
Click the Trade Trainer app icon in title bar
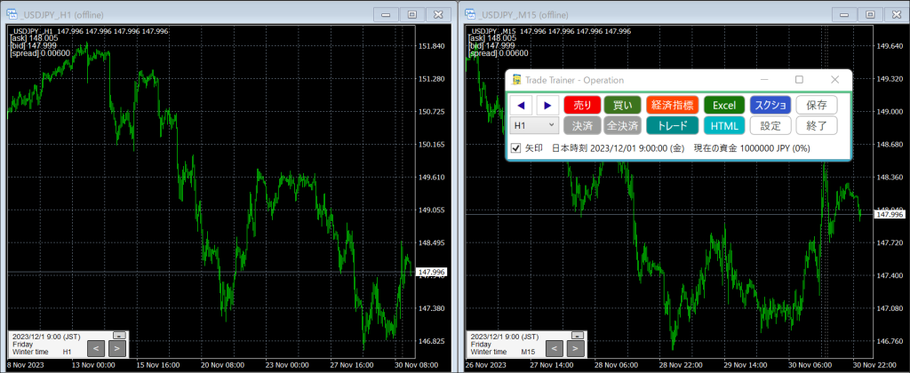[516, 80]
